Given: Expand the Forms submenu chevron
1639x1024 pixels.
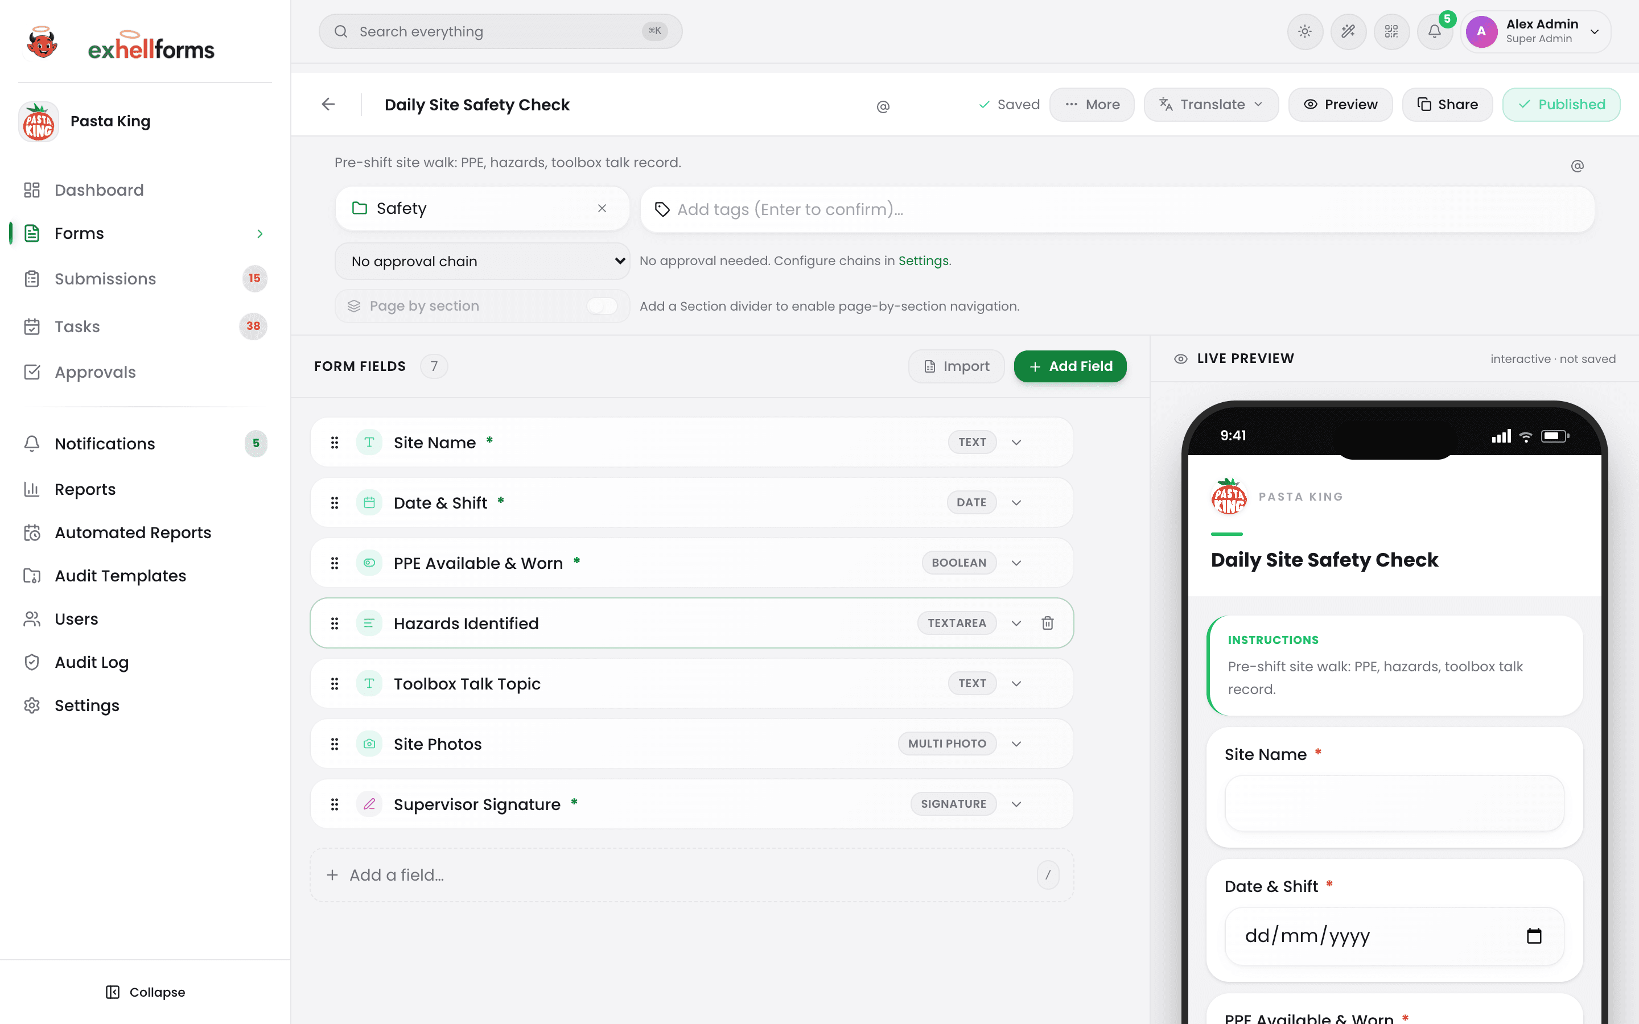Looking at the screenshot, I should click(x=260, y=234).
